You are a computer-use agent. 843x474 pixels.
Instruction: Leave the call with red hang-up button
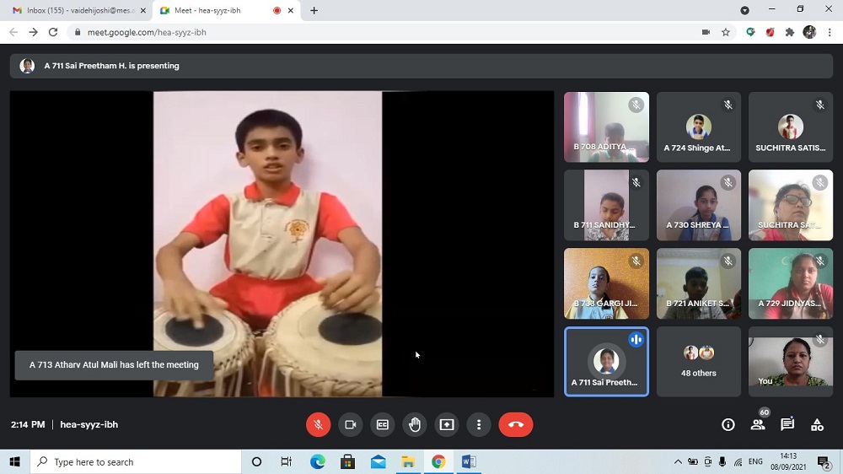pos(516,424)
